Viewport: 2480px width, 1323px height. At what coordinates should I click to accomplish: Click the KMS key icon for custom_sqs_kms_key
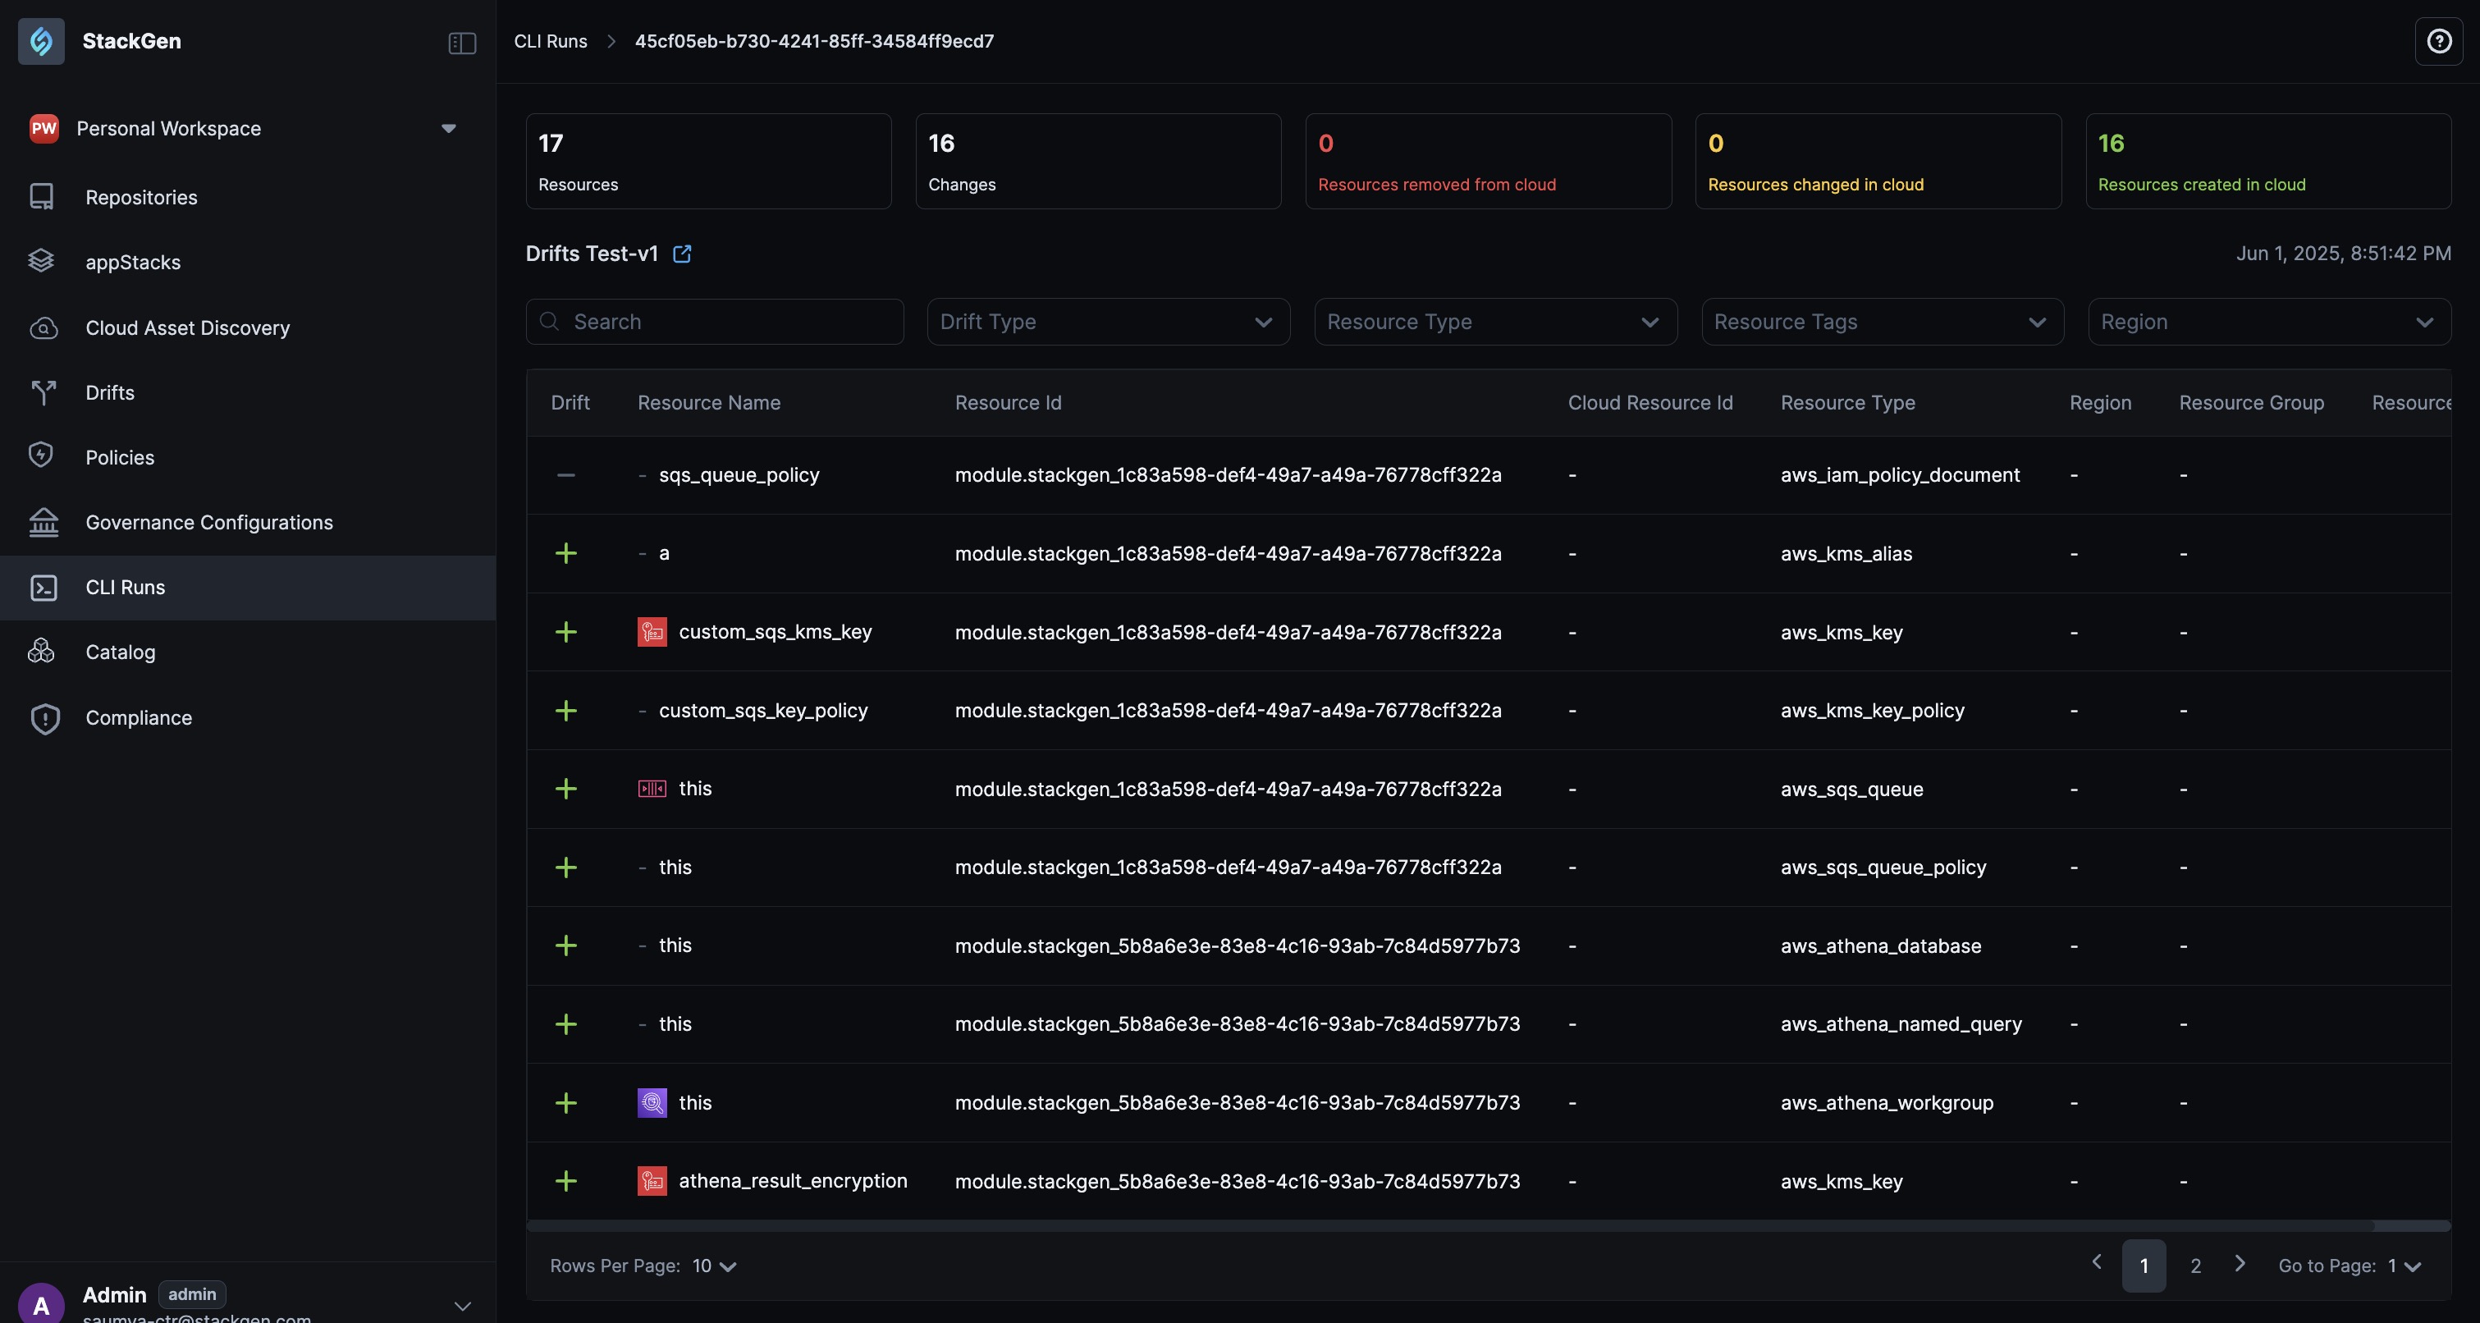pos(652,633)
